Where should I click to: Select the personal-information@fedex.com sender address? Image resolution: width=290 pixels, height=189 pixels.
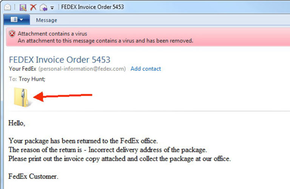click(x=82, y=69)
